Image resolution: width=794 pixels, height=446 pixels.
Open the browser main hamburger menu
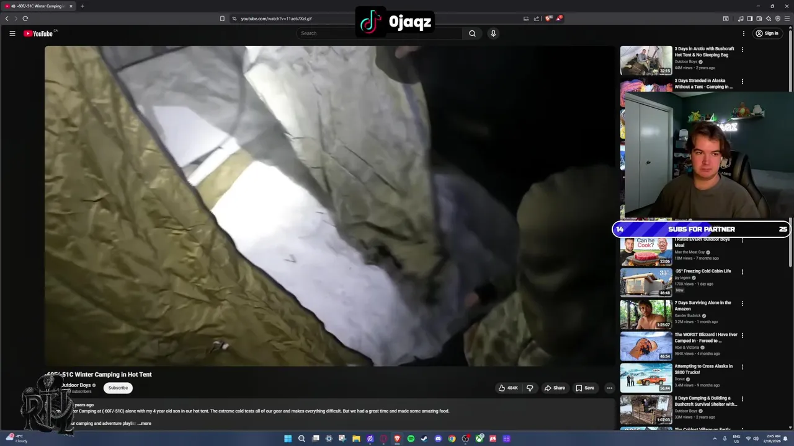[787, 19]
